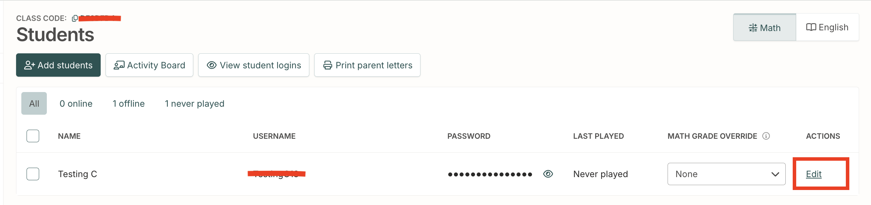Copy the class code via copy icon
871x205 pixels.
point(74,18)
